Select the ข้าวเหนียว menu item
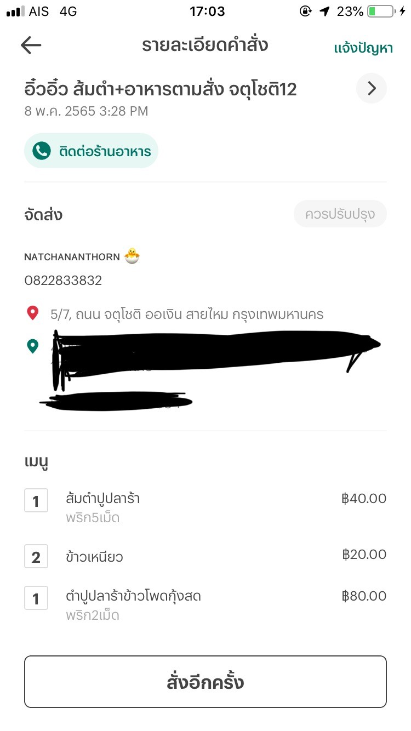Screen dimensions: 411x731 [x=94, y=557]
